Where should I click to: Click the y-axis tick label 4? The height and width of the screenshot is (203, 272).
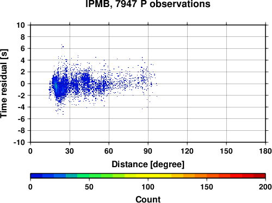point(23,60)
